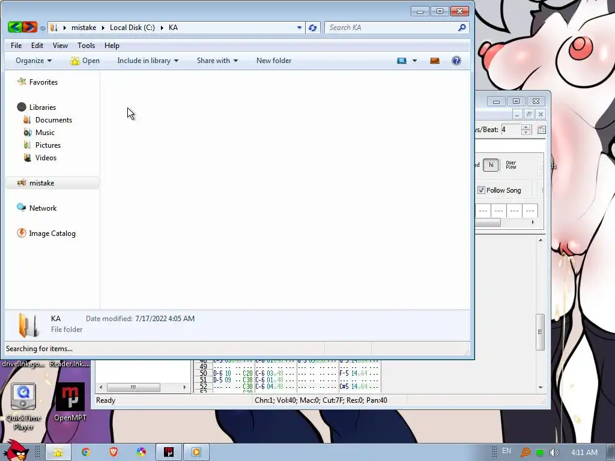Toggle Follow Song checkbox in OpenMPT
Viewport: 615px width, 461px height.
coord(481,190)
